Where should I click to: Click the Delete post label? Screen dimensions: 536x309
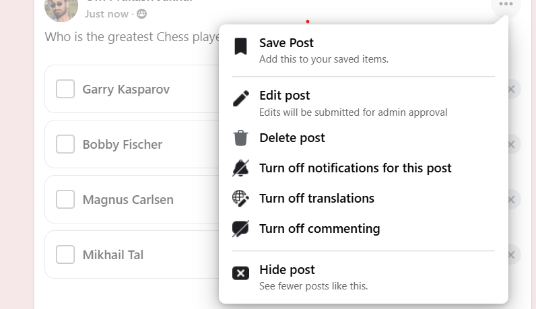click(292, 138)
